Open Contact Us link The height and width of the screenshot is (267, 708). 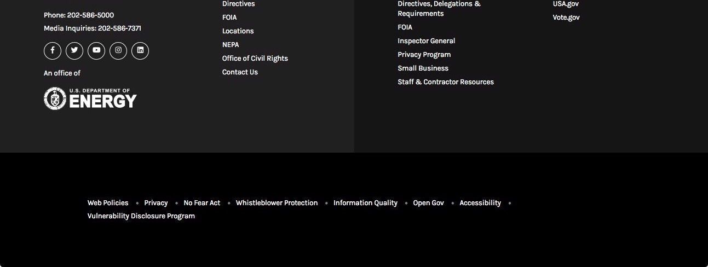(240, 72)
